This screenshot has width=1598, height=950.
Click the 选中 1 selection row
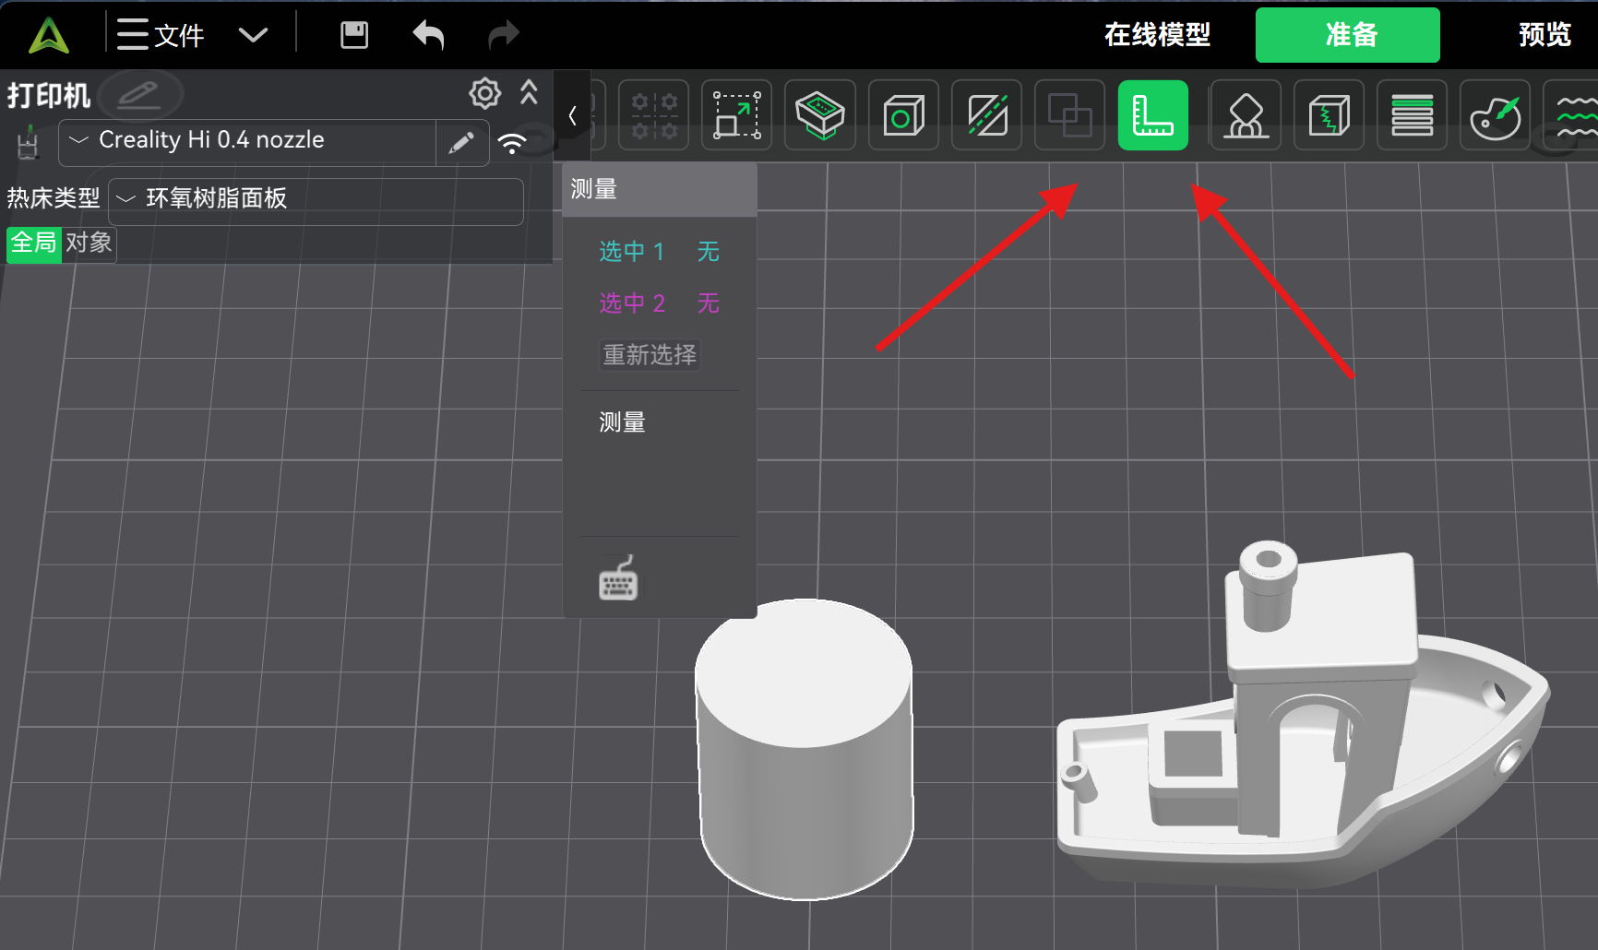(659, 252)
